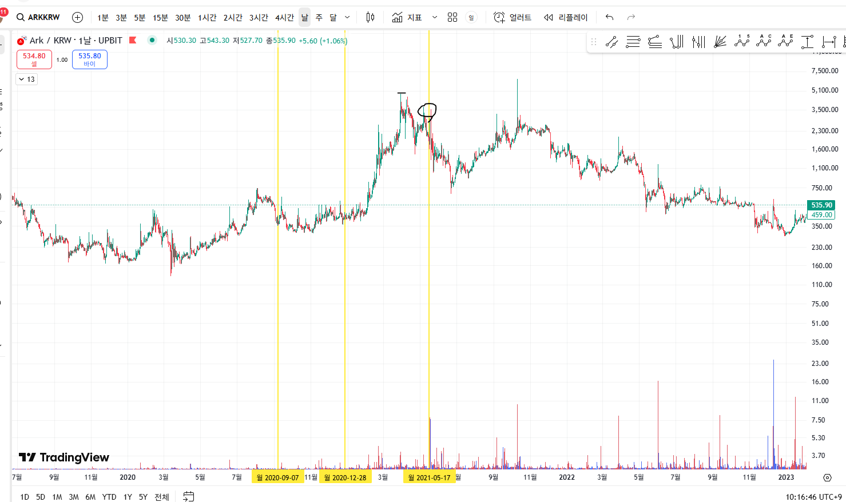Open the time axis settings gear
Image resolution: width=846 pixels, height=502 pixels.
827,477
